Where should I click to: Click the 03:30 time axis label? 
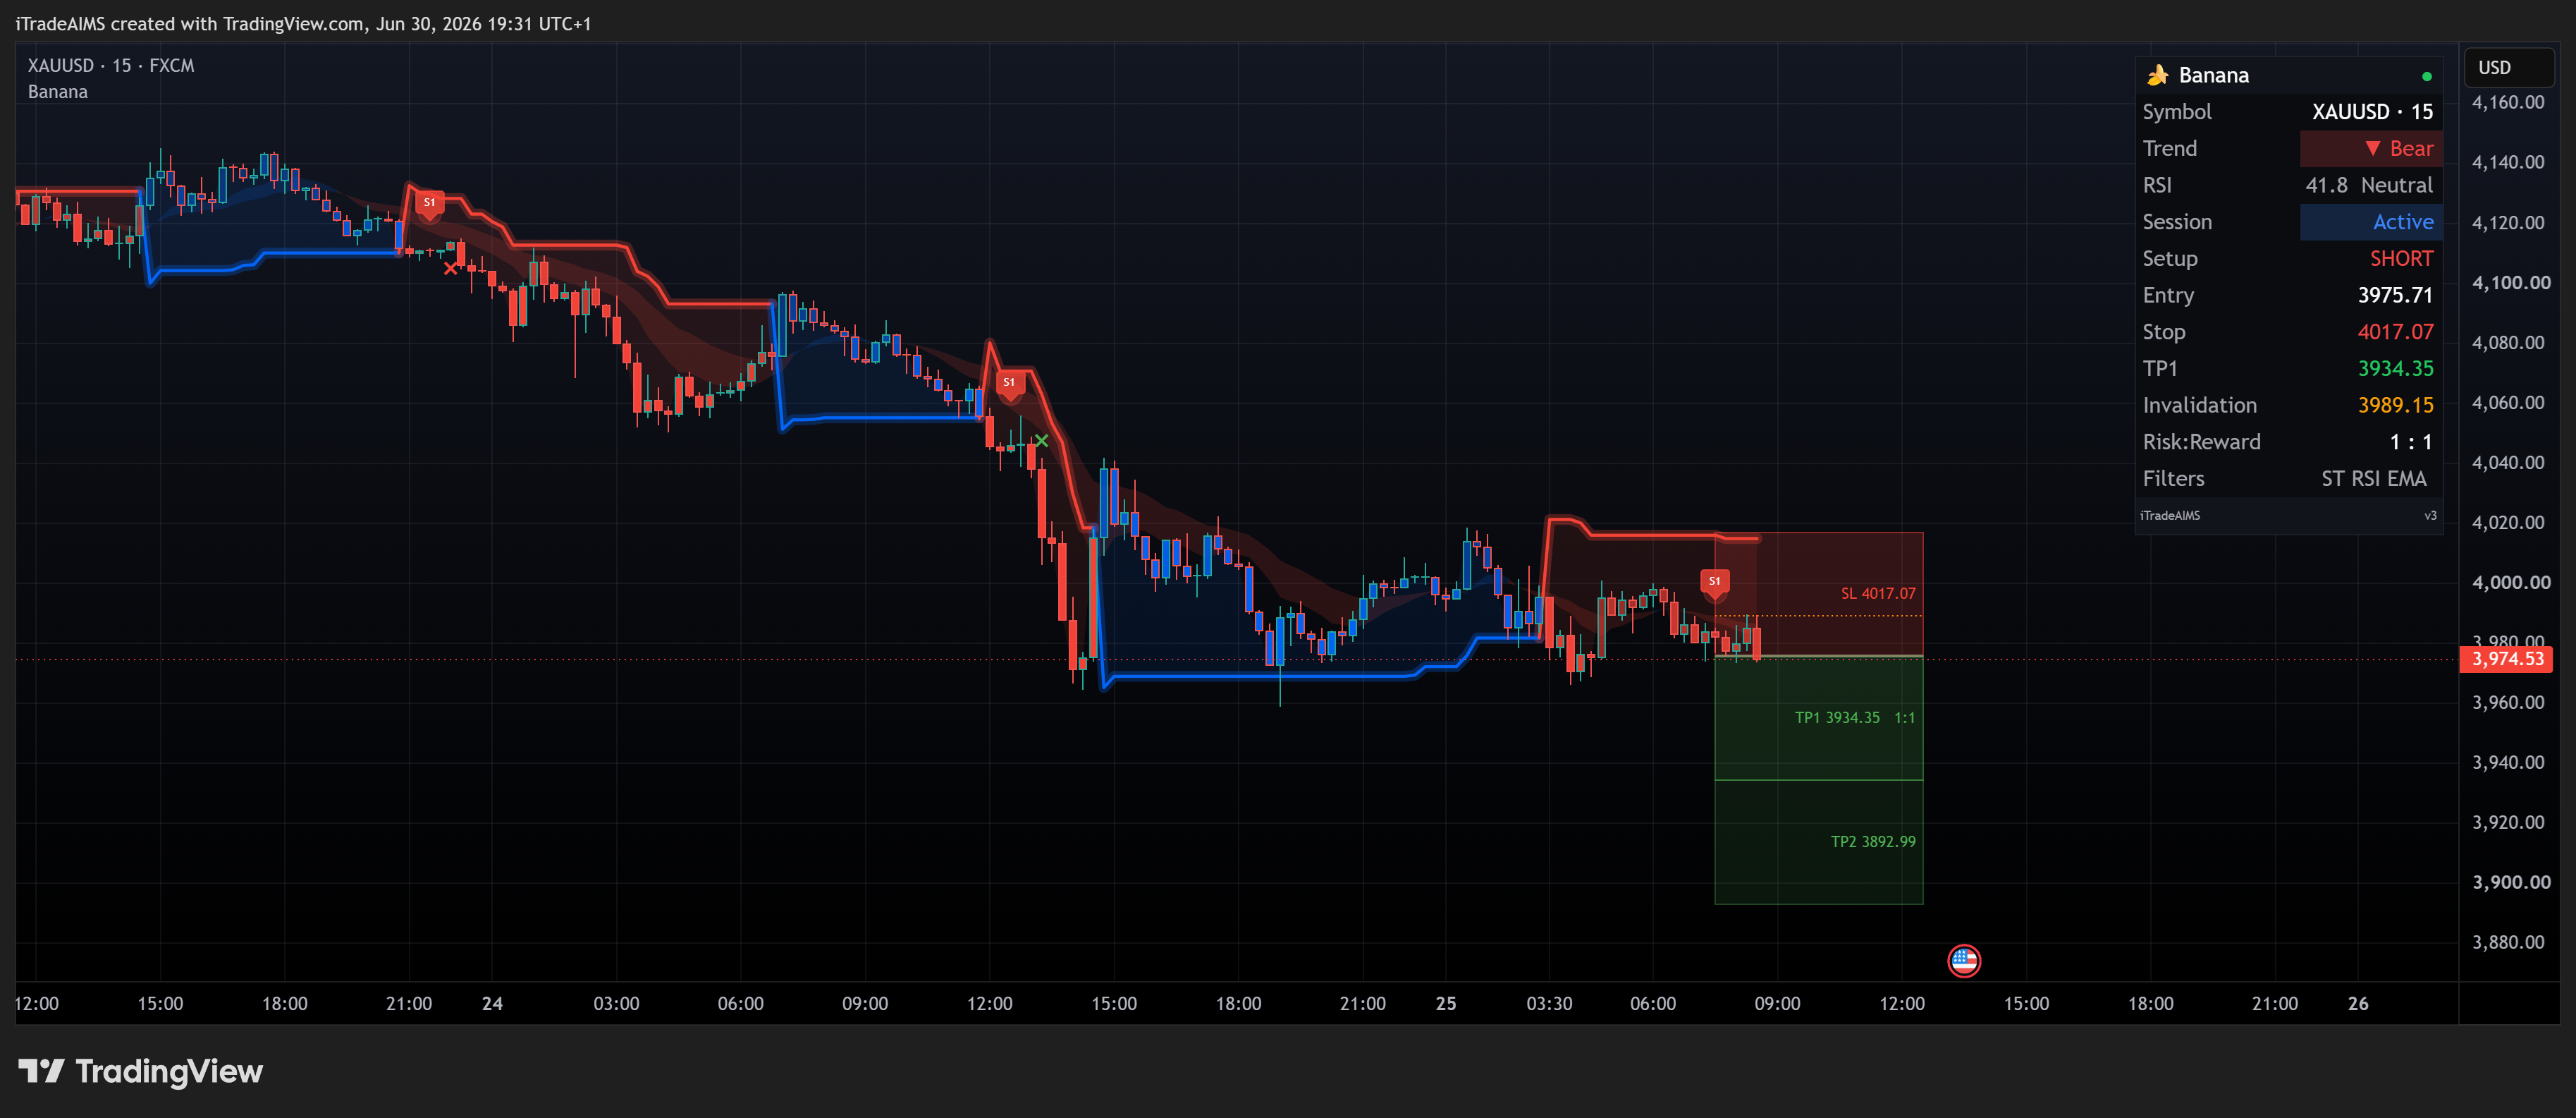click(1549, 1004)
